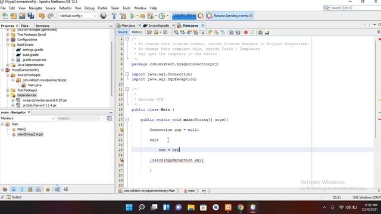Click the Undo arrow icon
Image resolution: width=381 pixels, height=214 pixels.
tap(42, 16)
